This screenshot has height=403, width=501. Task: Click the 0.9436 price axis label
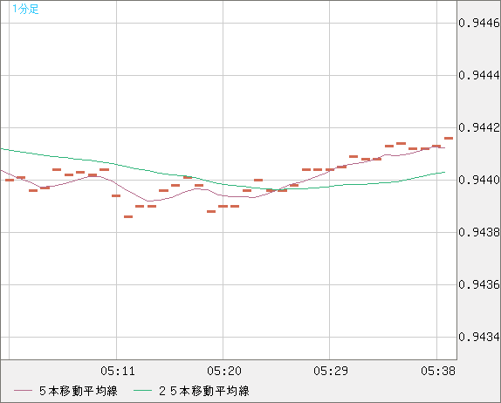pos(479,284)
